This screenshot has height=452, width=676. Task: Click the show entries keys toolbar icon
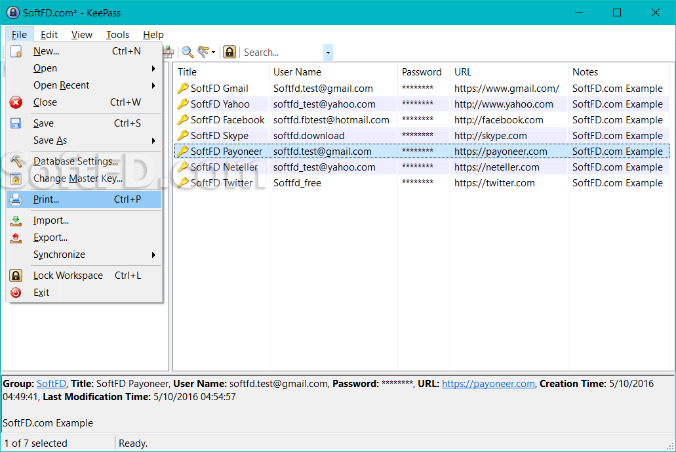(203, 52)
